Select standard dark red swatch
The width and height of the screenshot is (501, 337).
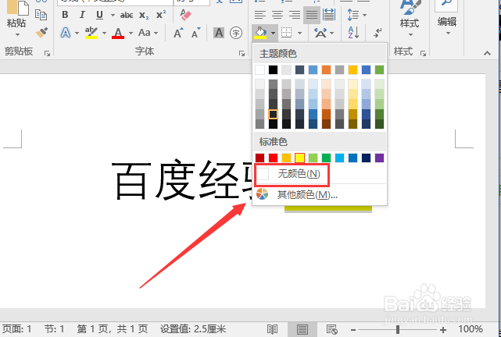click(259, 158)
